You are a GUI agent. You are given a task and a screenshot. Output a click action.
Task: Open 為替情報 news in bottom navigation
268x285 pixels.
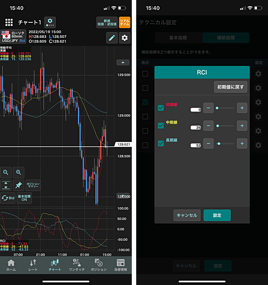pyautogui.click(x=121, y=265)
